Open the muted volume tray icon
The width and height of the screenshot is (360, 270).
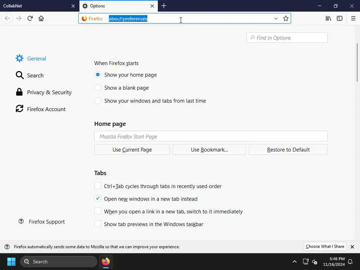pyautogui.click(x=315, y=262)
